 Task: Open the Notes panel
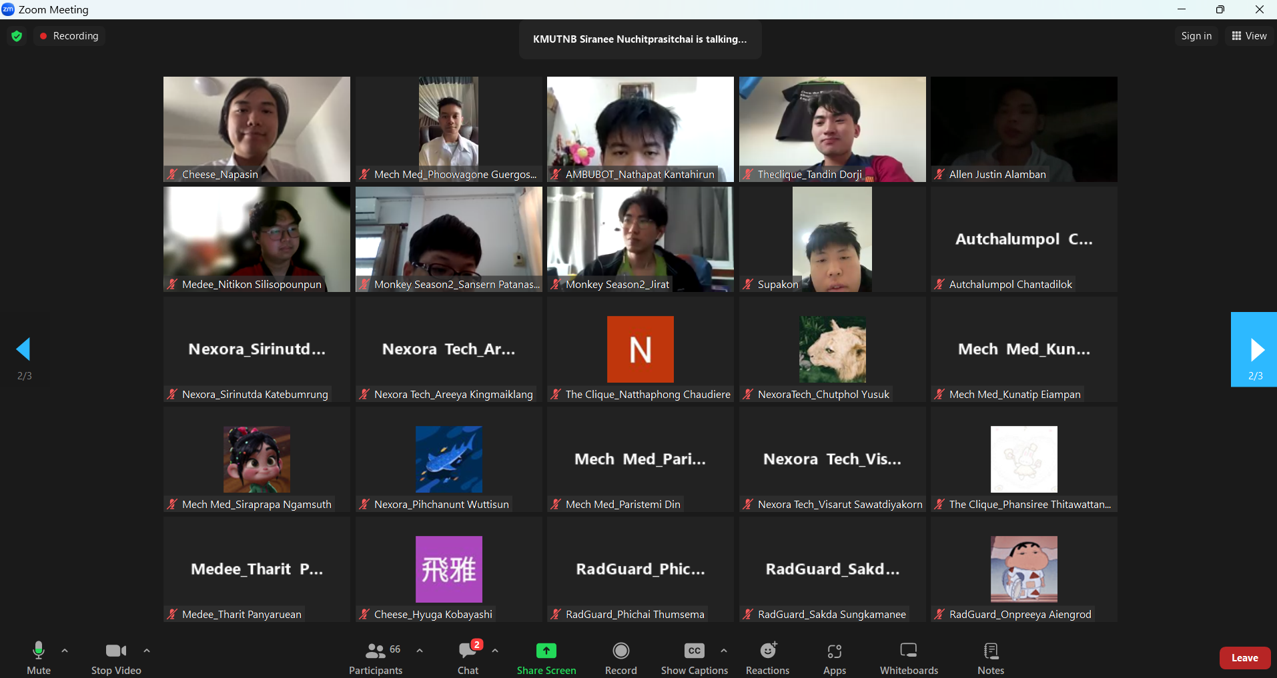991,657
